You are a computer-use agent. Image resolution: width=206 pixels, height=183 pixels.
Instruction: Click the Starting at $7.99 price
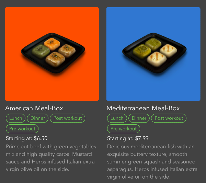click(128, 138)
